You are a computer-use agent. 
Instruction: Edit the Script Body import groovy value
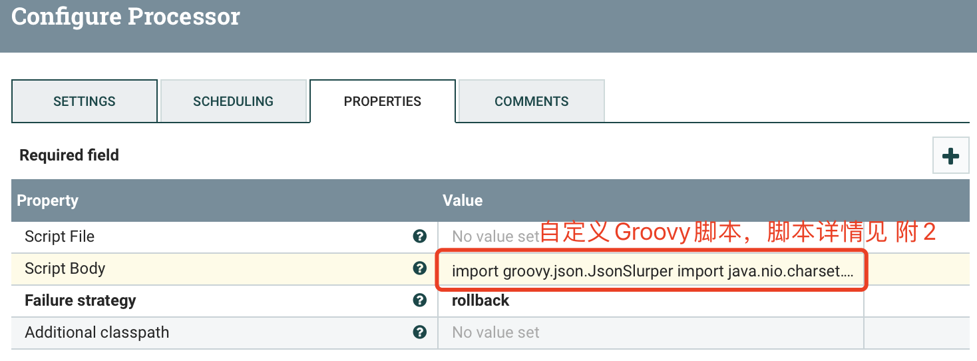[651, 270]
